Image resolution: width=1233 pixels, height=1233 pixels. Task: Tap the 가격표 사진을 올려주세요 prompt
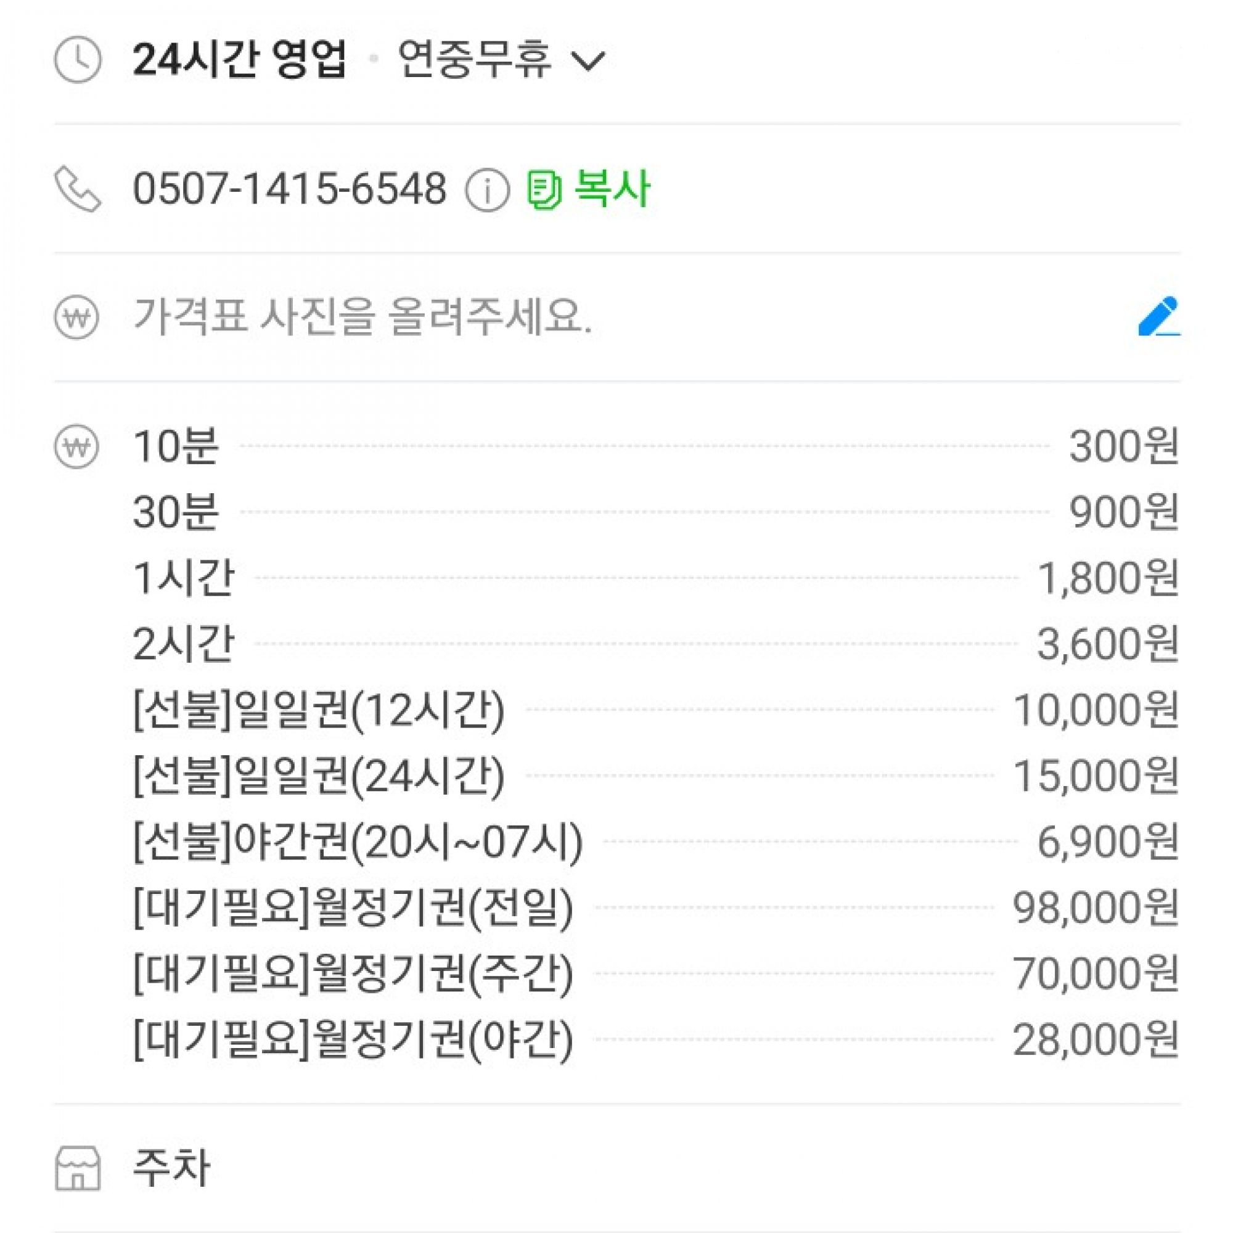coord(362,317)
